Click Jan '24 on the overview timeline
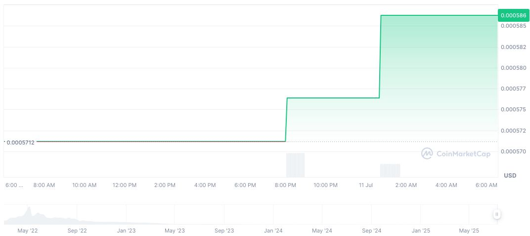The height and width of the screenshot is (236, 530). (x=273, y=231)
